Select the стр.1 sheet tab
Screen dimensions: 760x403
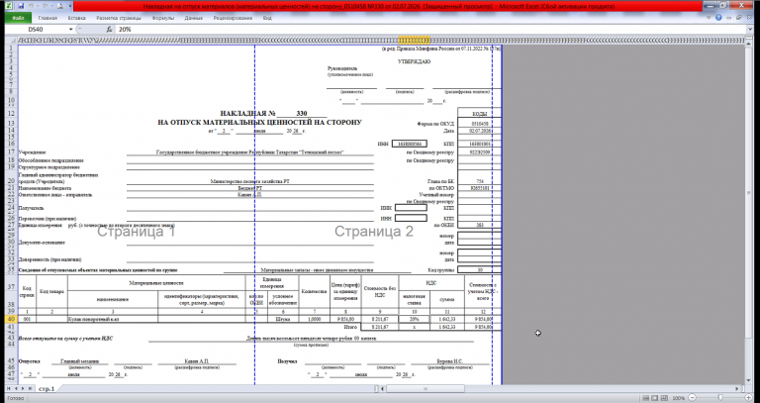pyautogui.click(x=47, y=388)
